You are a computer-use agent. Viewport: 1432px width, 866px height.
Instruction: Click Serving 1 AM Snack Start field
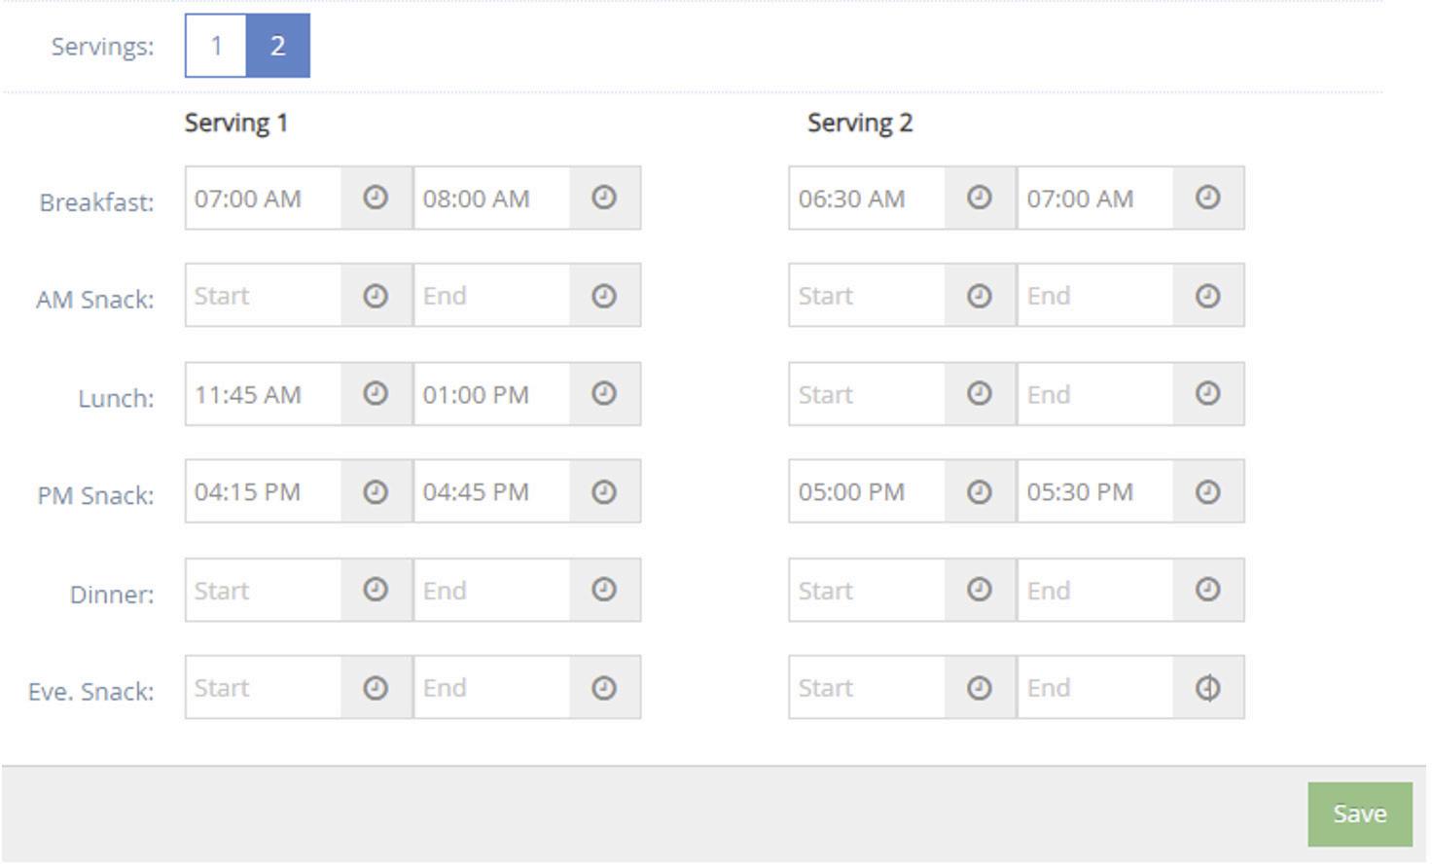(264, 296)
